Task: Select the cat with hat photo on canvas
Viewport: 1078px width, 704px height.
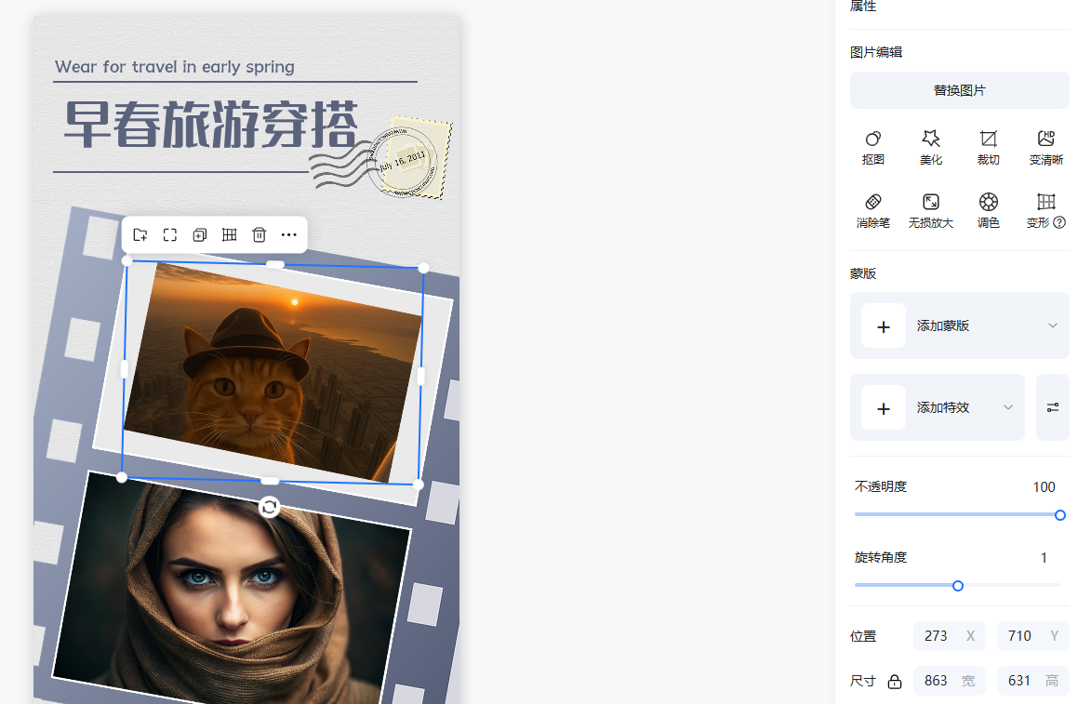Action: (x=273, y=372)
